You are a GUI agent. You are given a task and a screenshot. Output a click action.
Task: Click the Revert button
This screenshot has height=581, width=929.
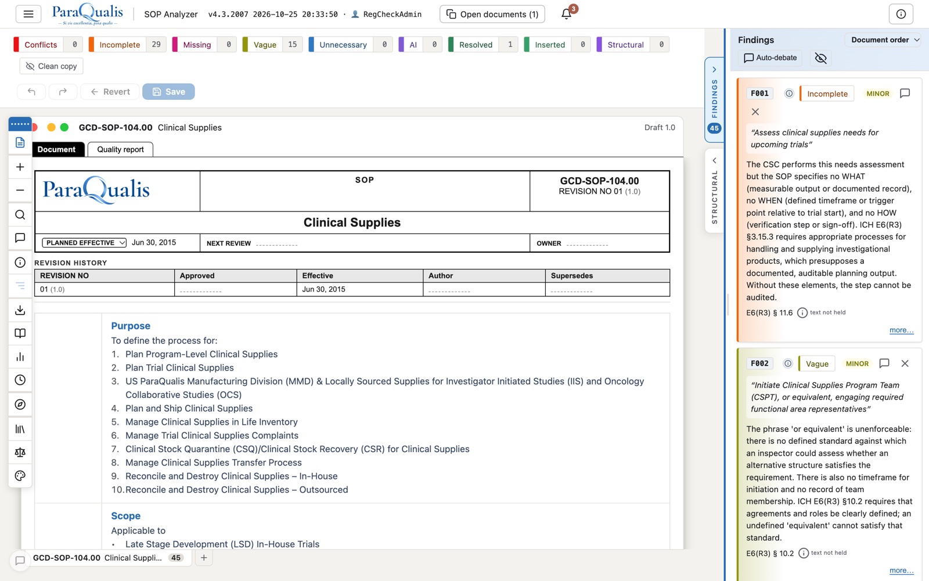tap(110, 92)
